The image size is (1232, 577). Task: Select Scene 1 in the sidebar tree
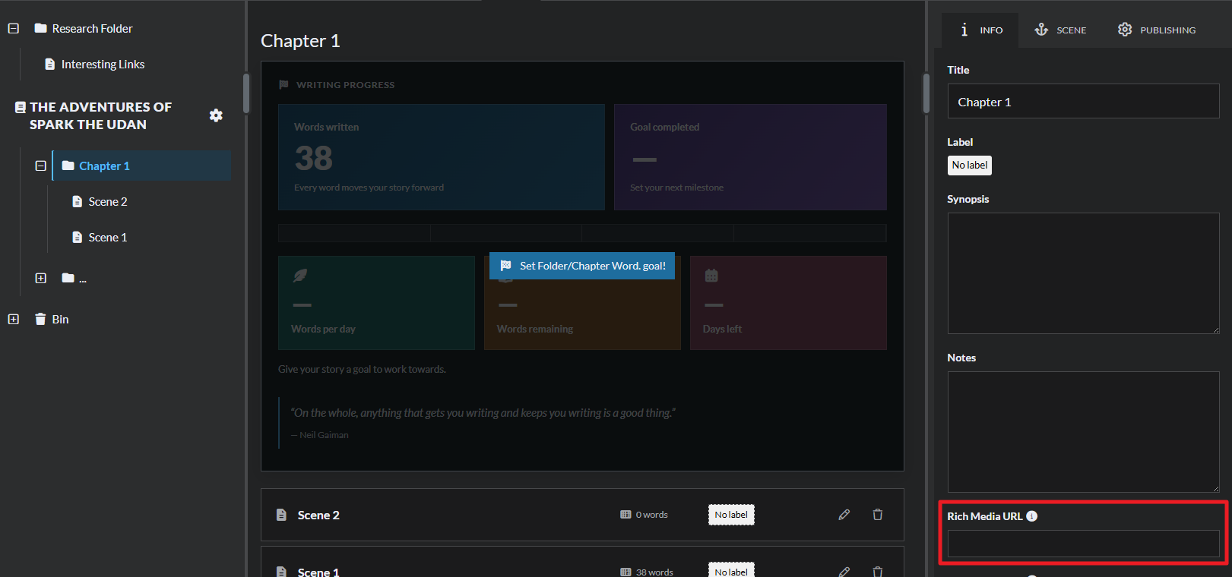[108, 238]
